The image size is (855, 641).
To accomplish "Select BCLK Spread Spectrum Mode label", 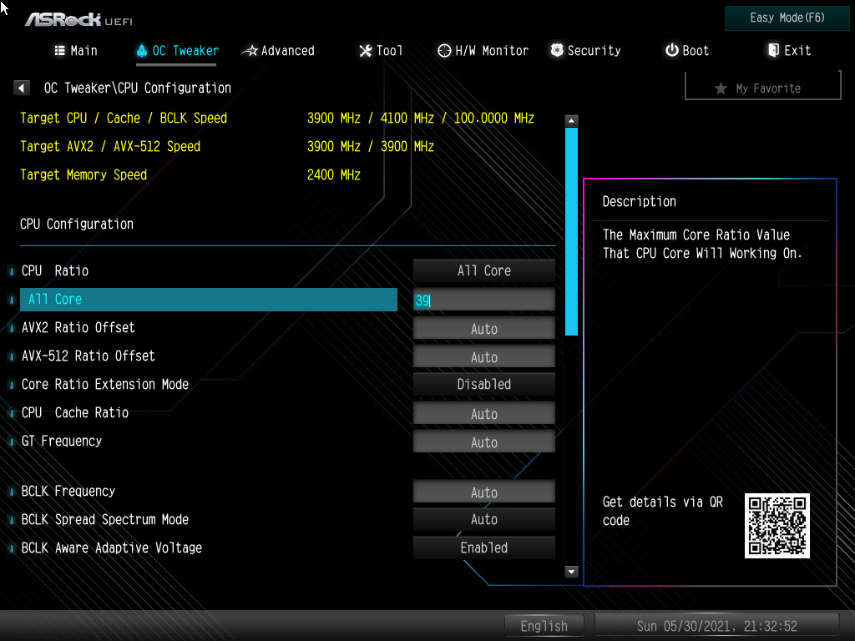I will [105, 519].
